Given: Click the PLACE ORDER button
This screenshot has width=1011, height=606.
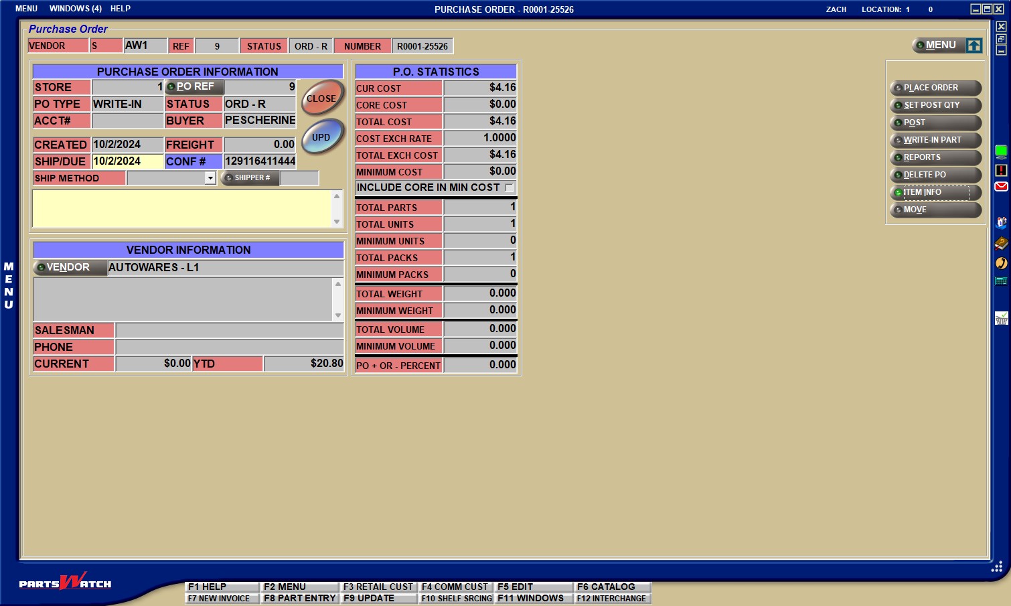Looking at the screenshot, I should (935, 88).
